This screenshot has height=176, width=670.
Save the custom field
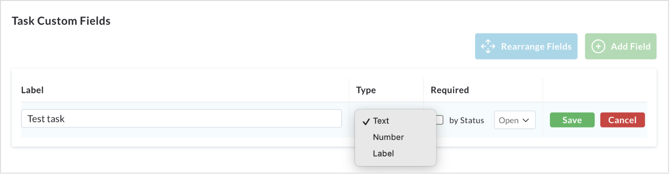pos(572,120)
